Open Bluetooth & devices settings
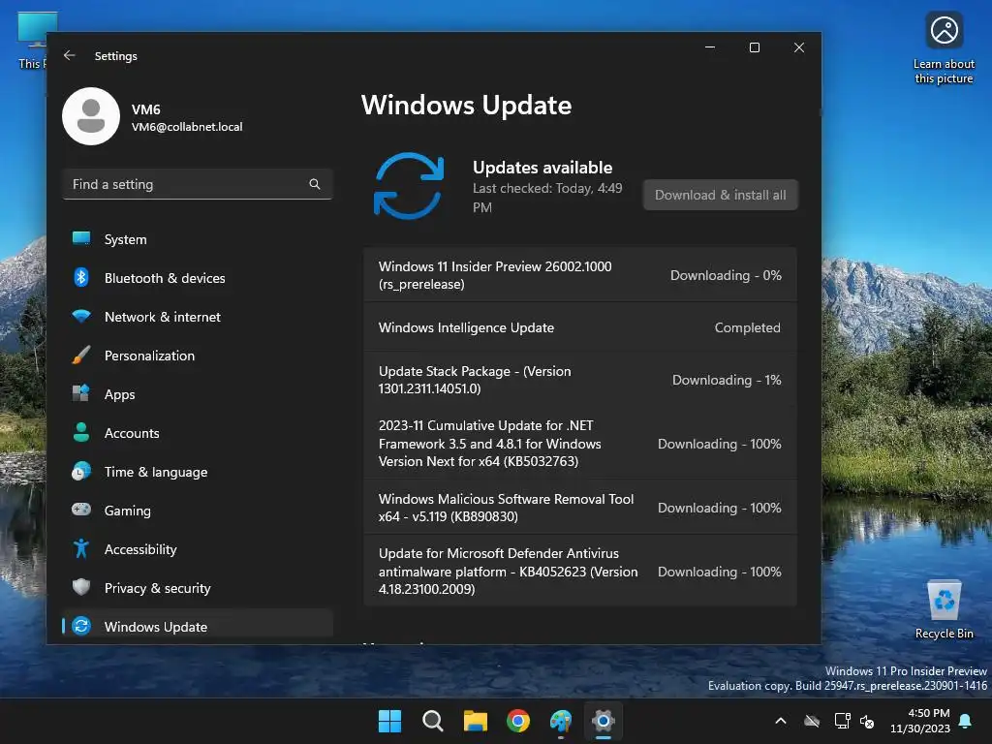The image size is (992, 744). pyautogui.click(x=198, y=278)
